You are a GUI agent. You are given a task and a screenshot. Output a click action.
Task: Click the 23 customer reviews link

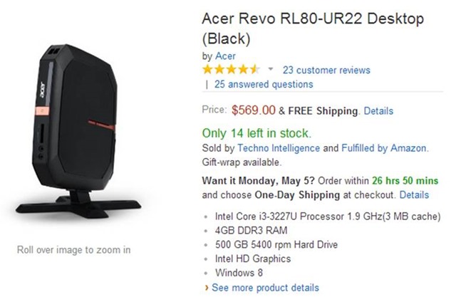(x=326, y=70)
